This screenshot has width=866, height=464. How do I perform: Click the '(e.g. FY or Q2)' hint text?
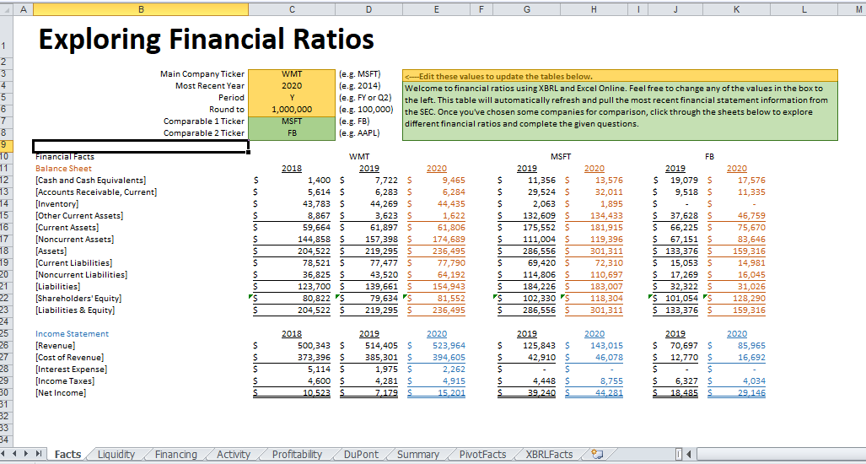coord(365,98)
